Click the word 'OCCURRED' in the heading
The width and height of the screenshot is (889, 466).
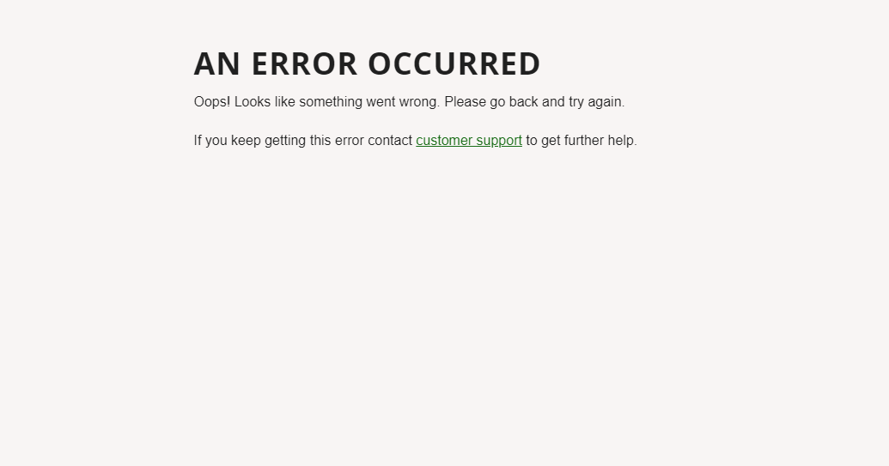tap(454, 64)
